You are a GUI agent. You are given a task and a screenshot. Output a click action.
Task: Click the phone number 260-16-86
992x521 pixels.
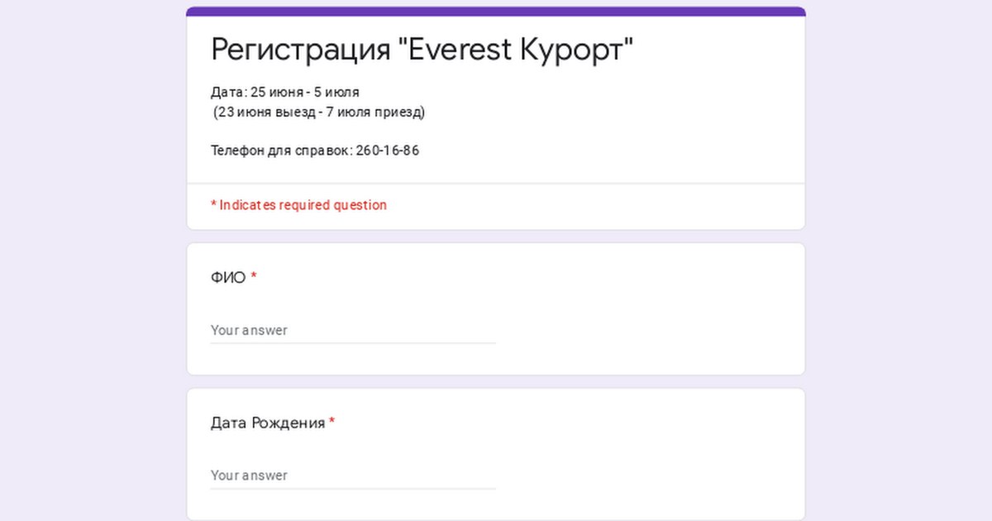388,151
